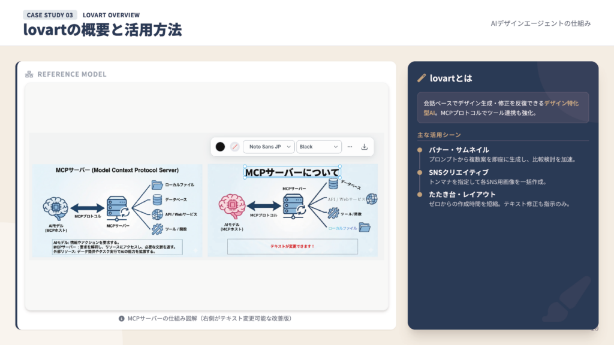
Task: Click the orange bullet beside SNSクリエイティブ
Action: [x=420, y=172]
